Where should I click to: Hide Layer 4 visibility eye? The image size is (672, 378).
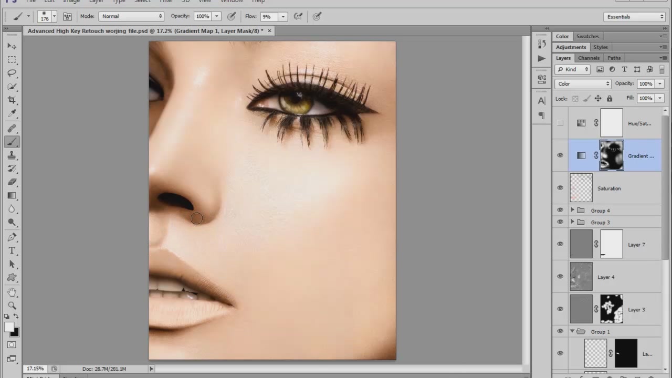(560, 277)
